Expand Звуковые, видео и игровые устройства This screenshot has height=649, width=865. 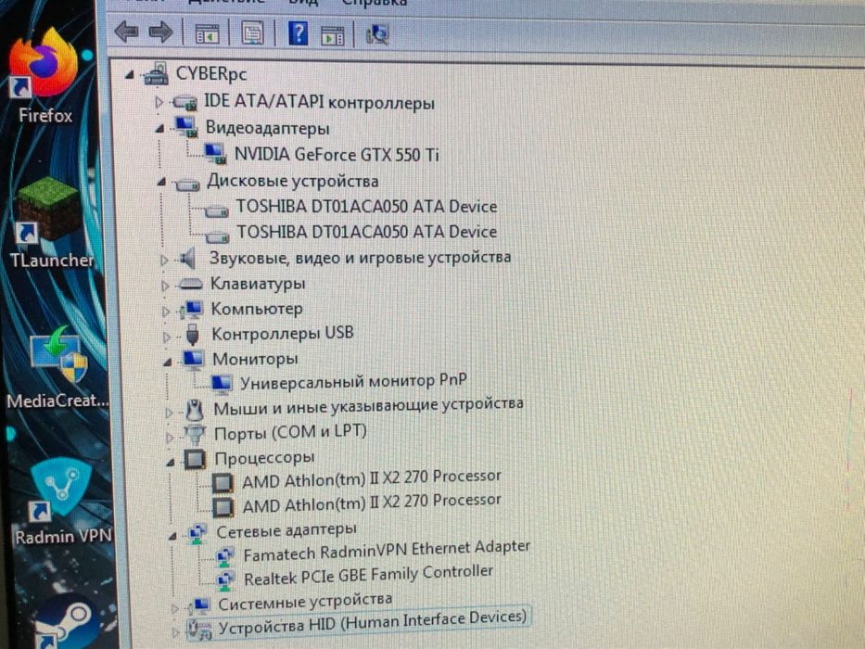[164, 260]
